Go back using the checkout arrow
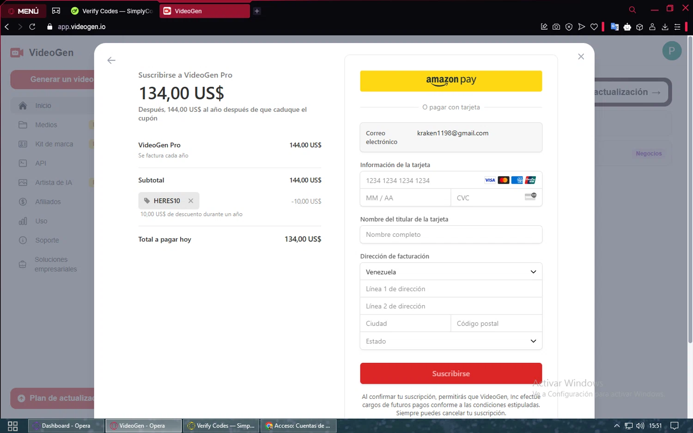 click(111, 60)
